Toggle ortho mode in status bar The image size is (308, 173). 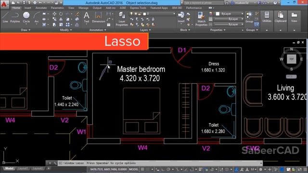[x=163, y=169]
